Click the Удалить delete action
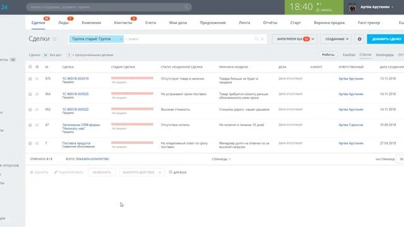The width and height of the screenshot is (404, 227). coord(39,172)
